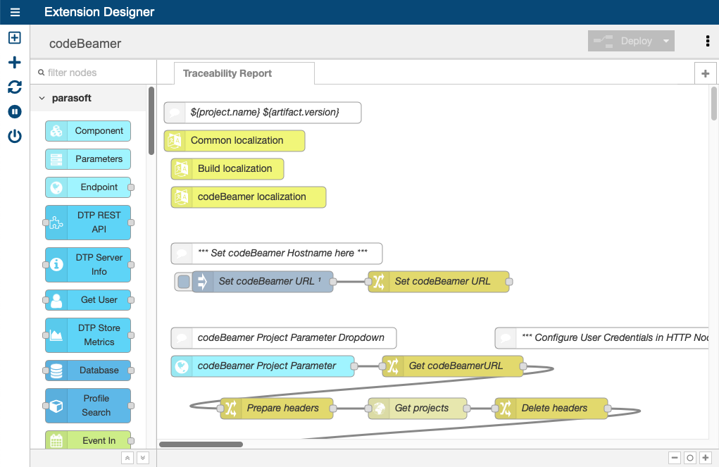Select the yellow Set codeBeamer URL change node
Image resolution: width=719 pixels, height=467 pixels.
439,282
